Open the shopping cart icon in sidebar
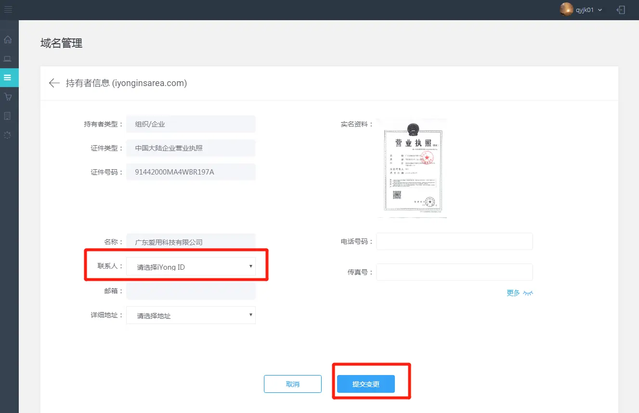The width and height of the screenshot is (639, 413). click(8, 97)
